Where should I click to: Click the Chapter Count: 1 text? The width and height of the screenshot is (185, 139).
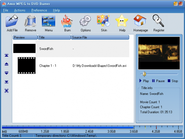pos(151,107)
